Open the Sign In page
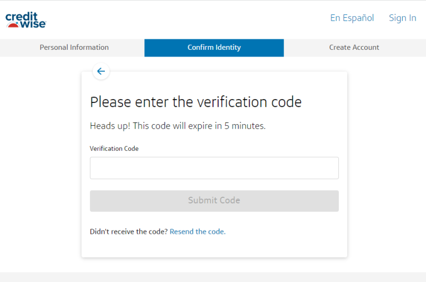Image resolution: width=426 pixels, height=282 pixels. click(x=402, y=18)
